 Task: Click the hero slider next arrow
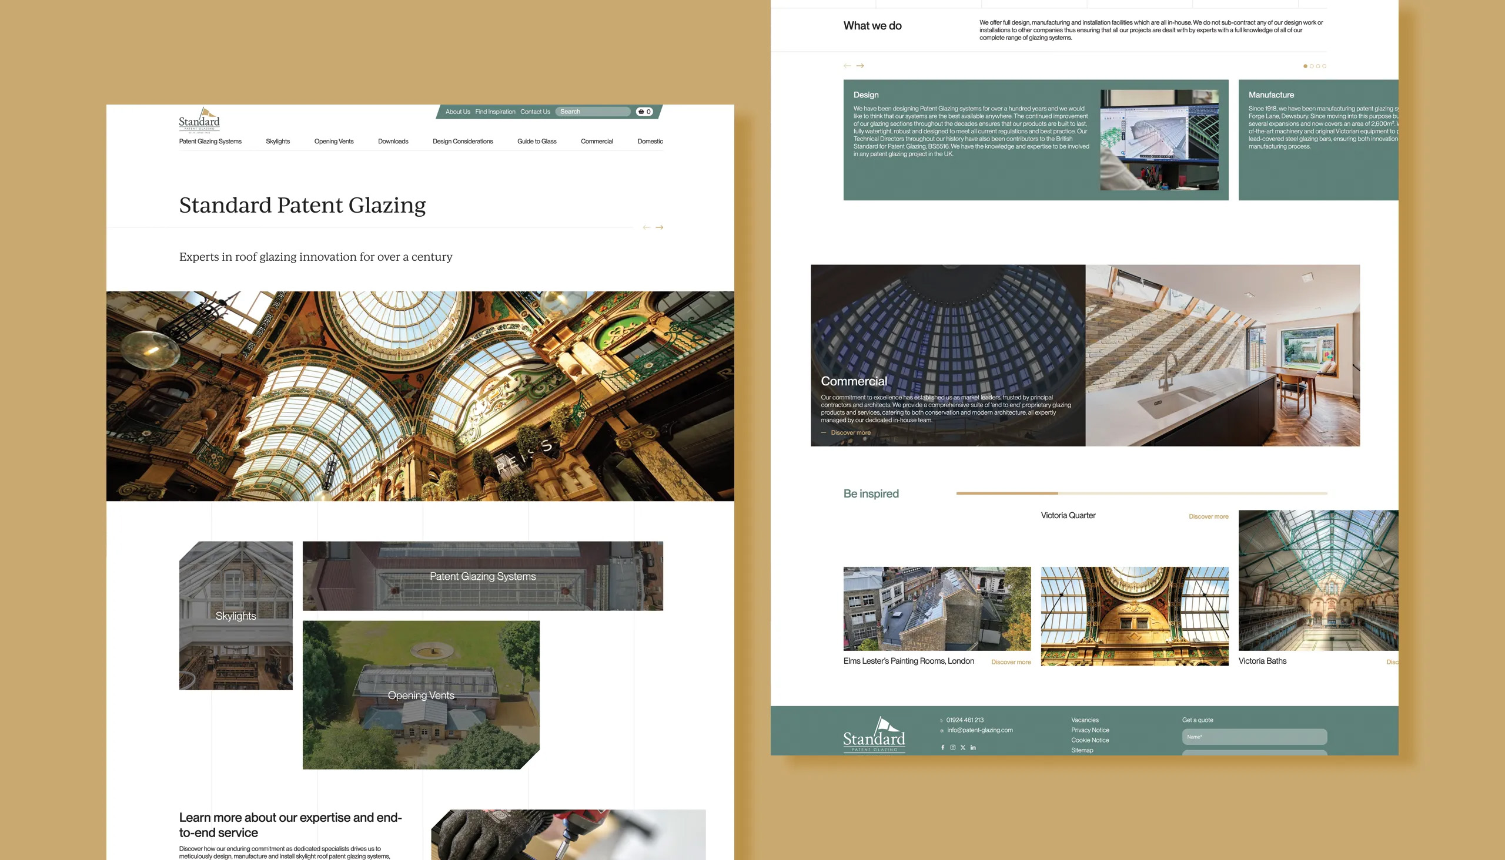[x=660, y=227]
